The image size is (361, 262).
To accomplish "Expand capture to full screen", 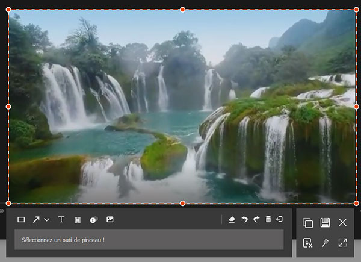I will pyautogui.click(x=342, y=243).
